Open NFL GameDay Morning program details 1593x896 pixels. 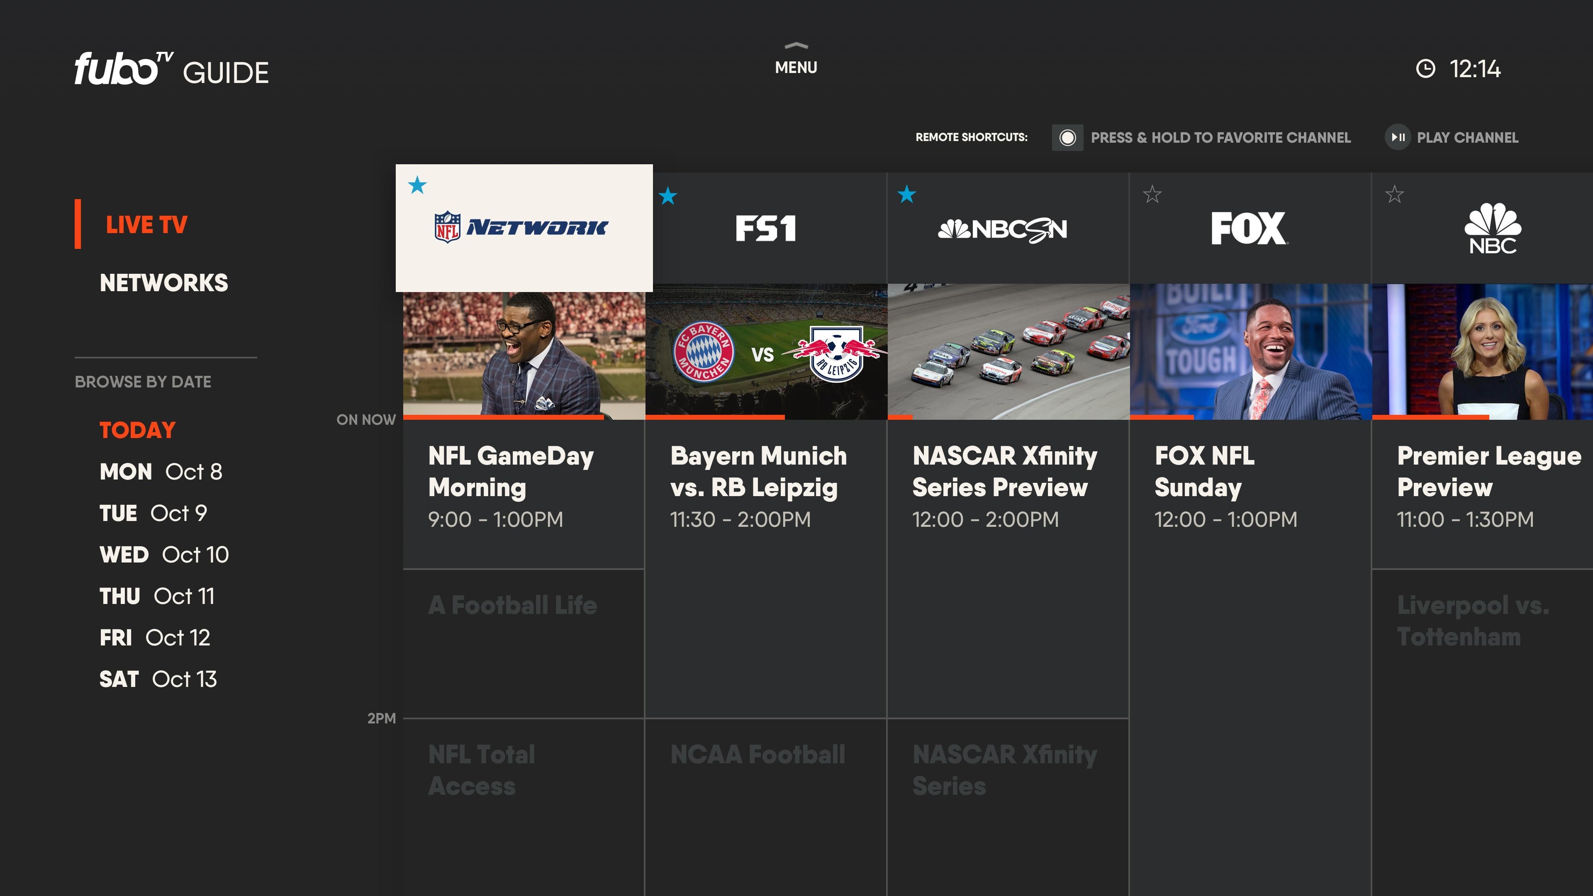tap(524, 480)
